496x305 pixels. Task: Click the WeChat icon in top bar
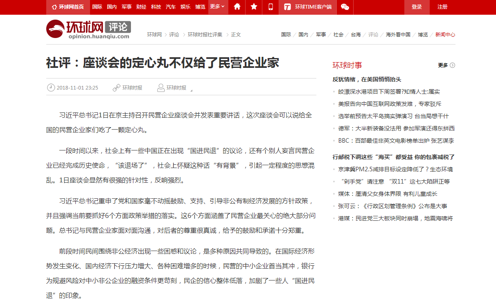point(345,7)
